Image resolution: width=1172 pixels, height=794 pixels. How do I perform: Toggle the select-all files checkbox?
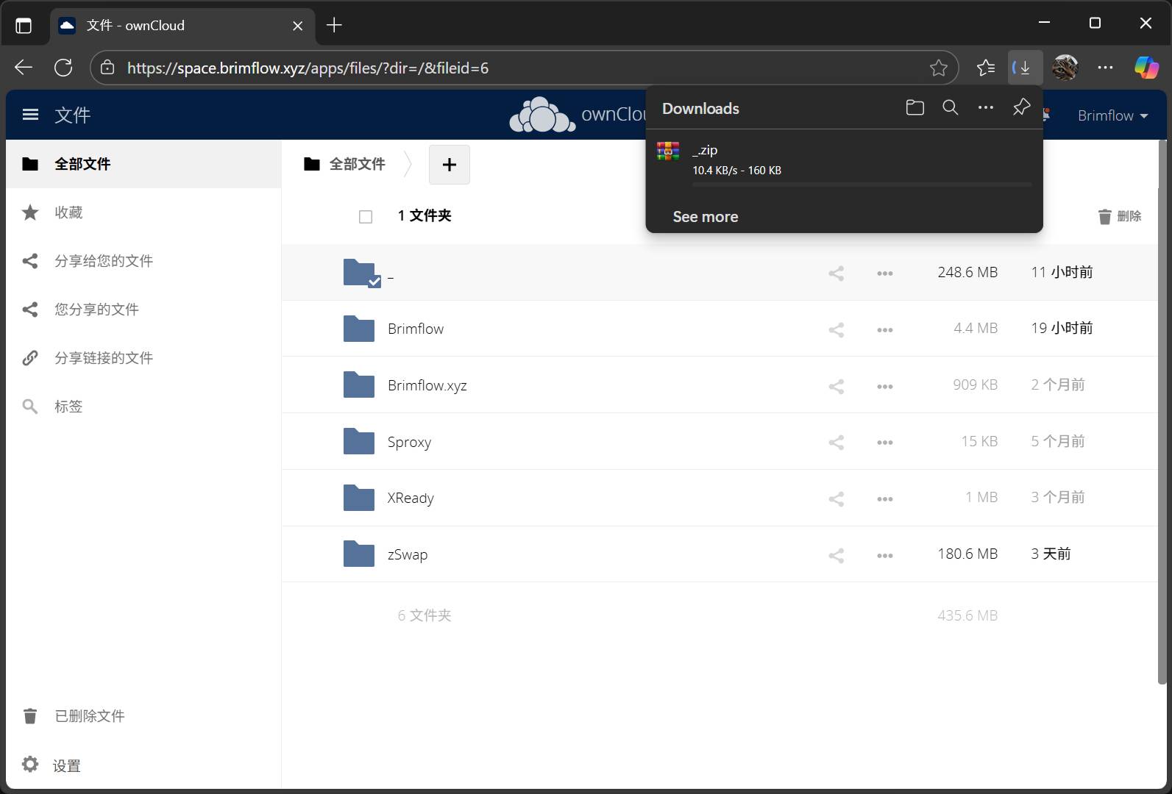[x=366, y=216]
